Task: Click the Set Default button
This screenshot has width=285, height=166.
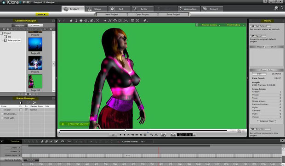Action: 260,26
